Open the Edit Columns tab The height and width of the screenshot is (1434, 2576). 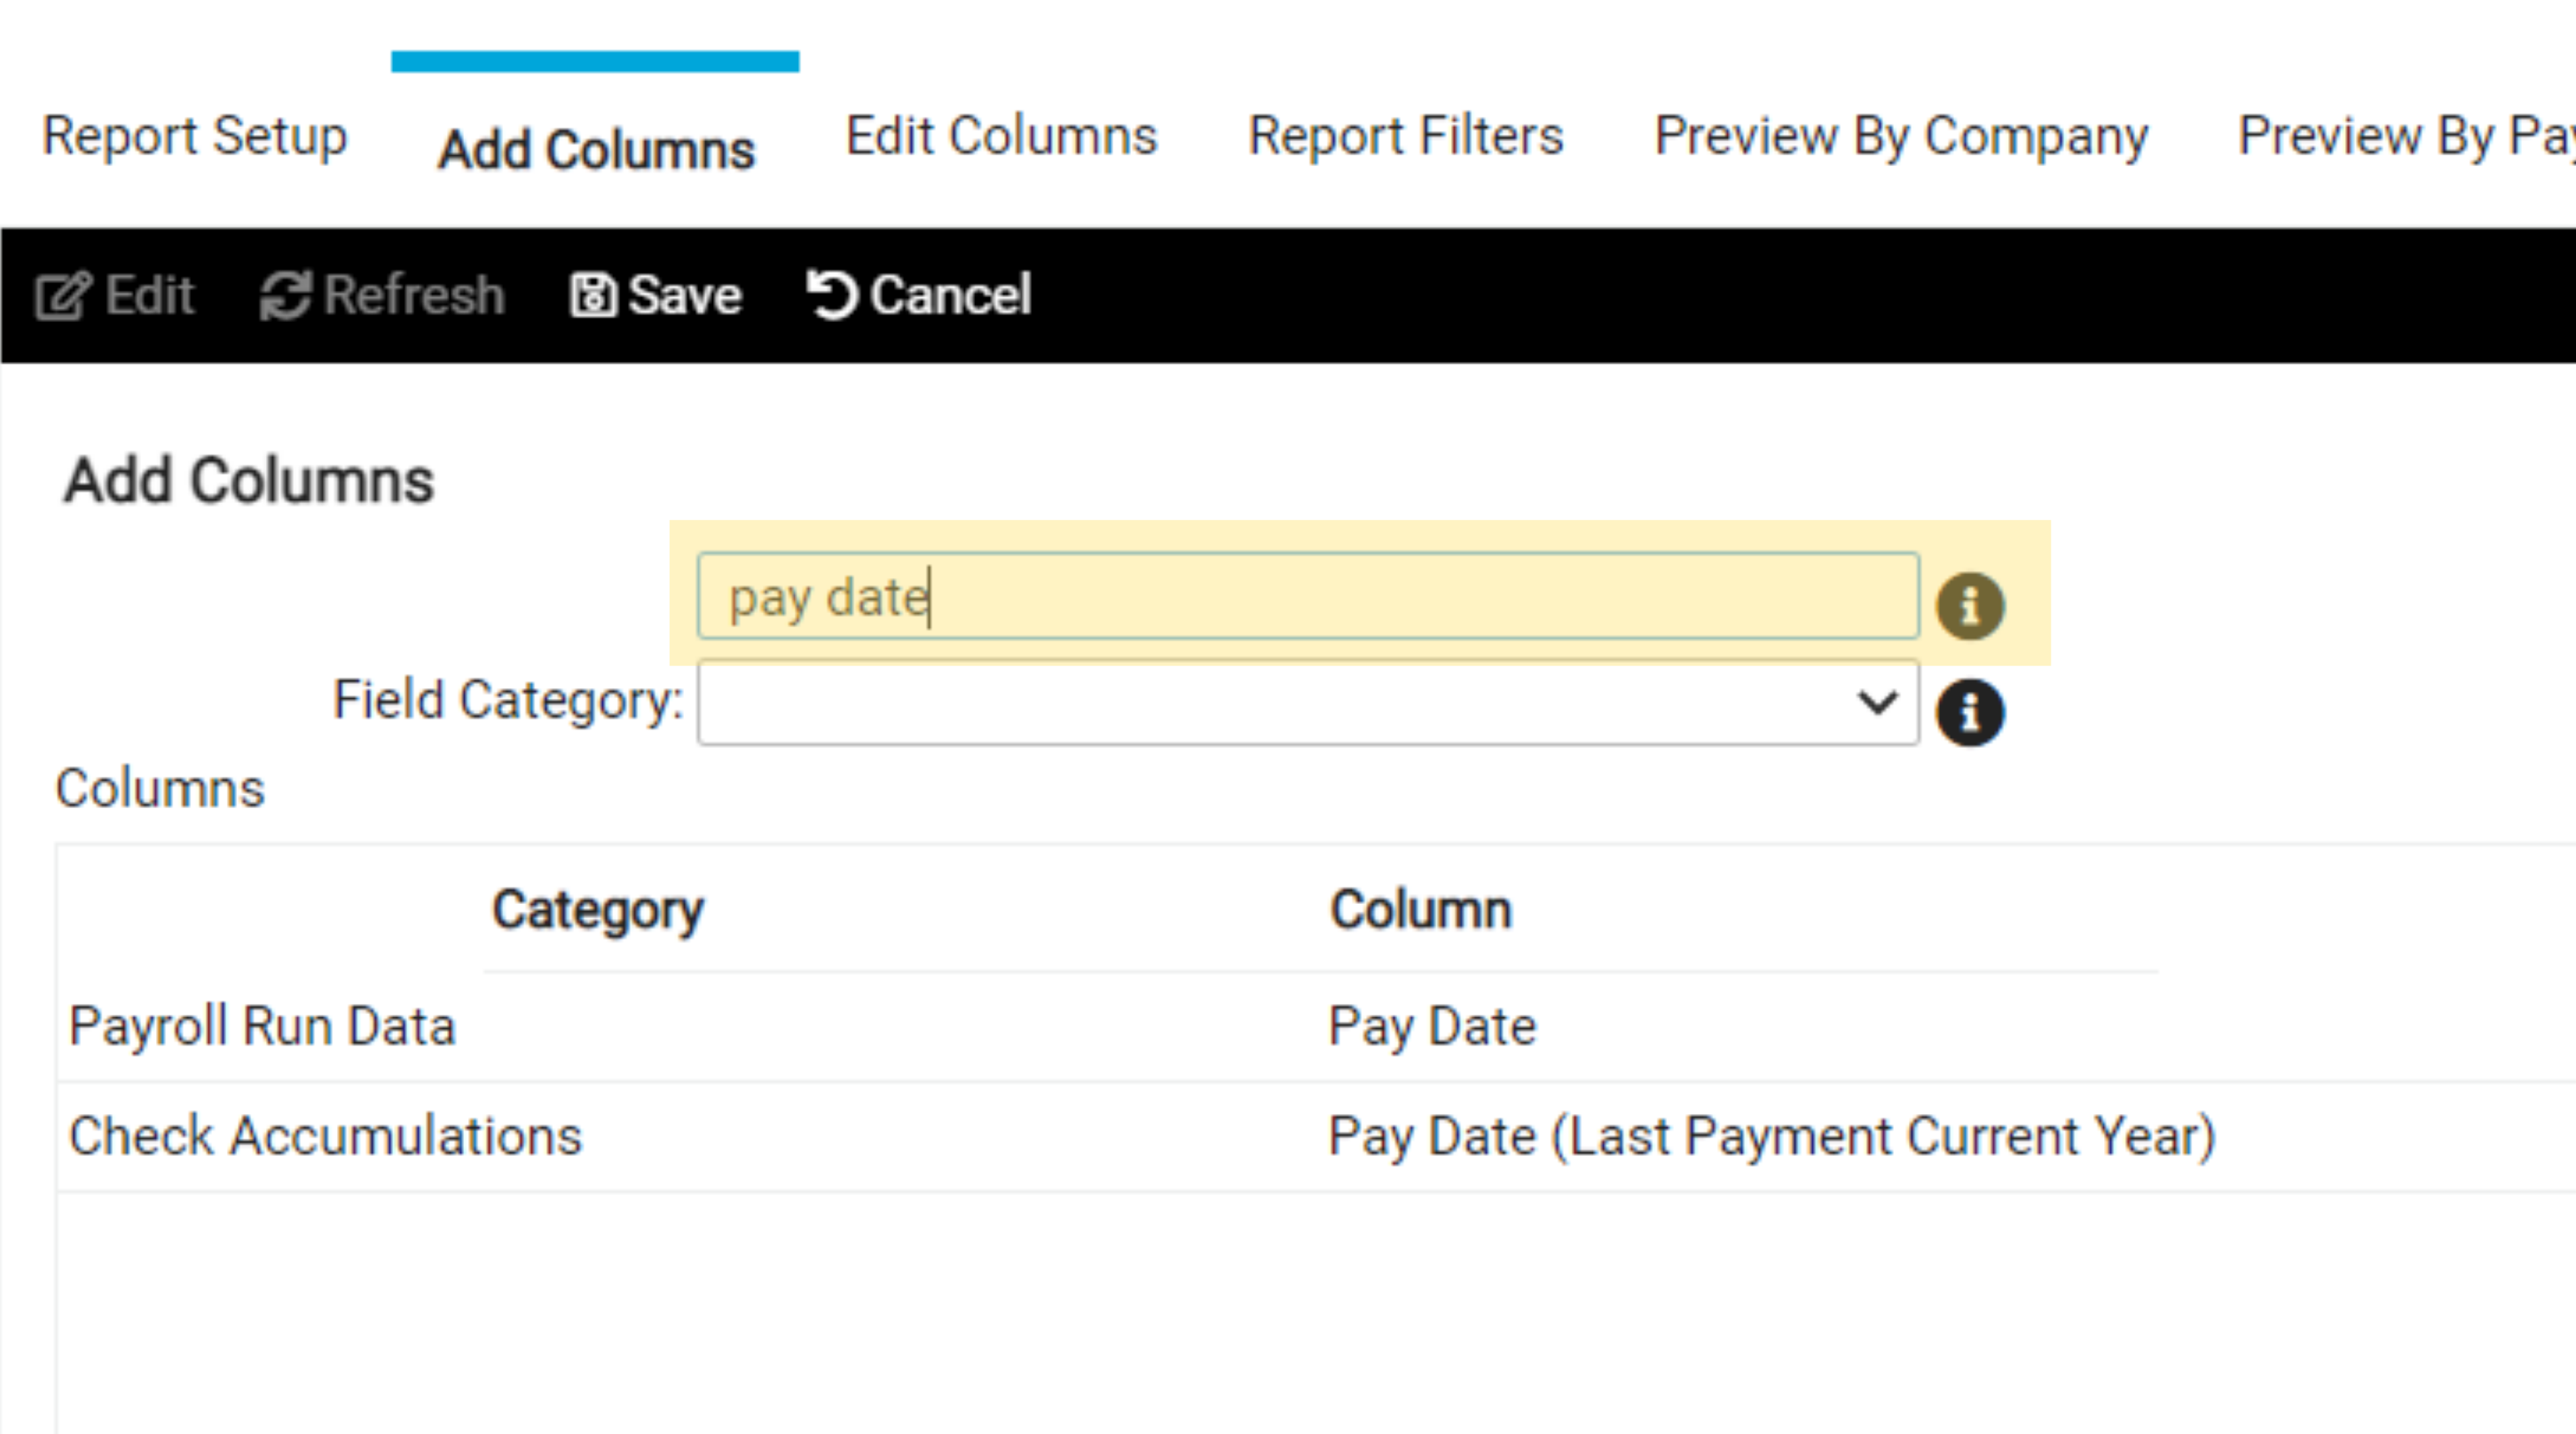[x=1001, y=136]
